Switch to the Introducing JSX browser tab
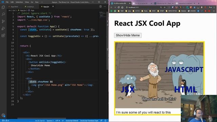This screenshot has width=217, height=122. coord(164,3)
